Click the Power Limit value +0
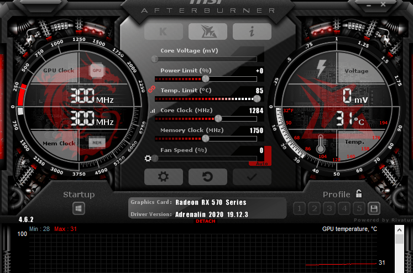The height and width of the screenshot is (273, 413). click(259, 71)
